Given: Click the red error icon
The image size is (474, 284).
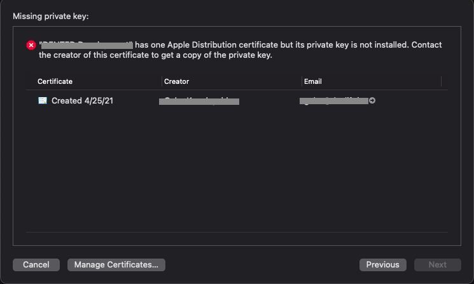Looking at the screenshot, I should click(x=31, y=45).
